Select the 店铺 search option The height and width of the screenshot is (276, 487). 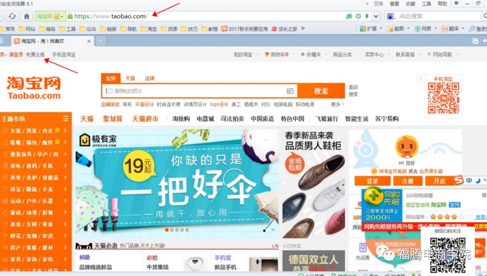149,77
